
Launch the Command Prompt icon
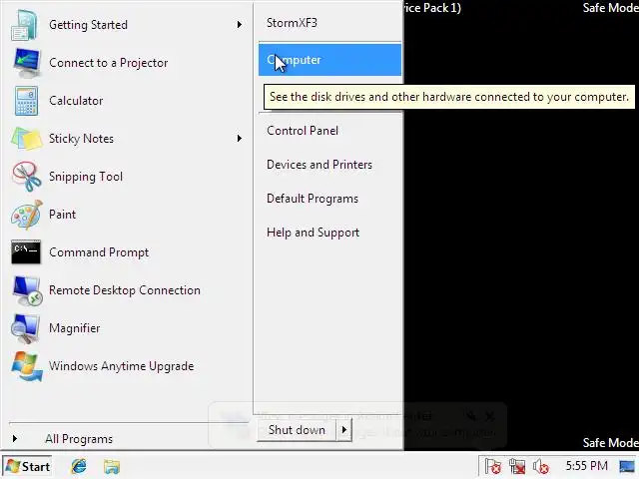26,251
